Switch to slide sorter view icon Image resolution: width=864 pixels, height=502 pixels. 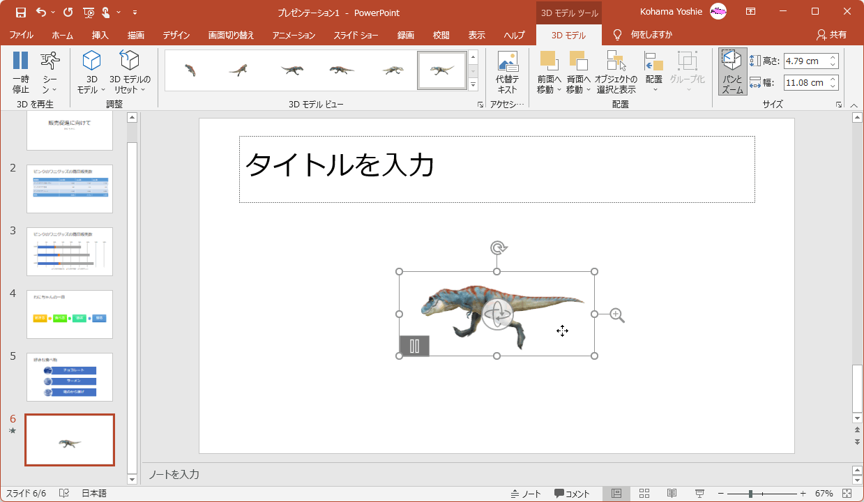point(644,494)
